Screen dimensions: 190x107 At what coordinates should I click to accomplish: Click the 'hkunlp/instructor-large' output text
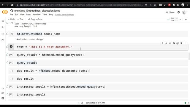[29, 39]
